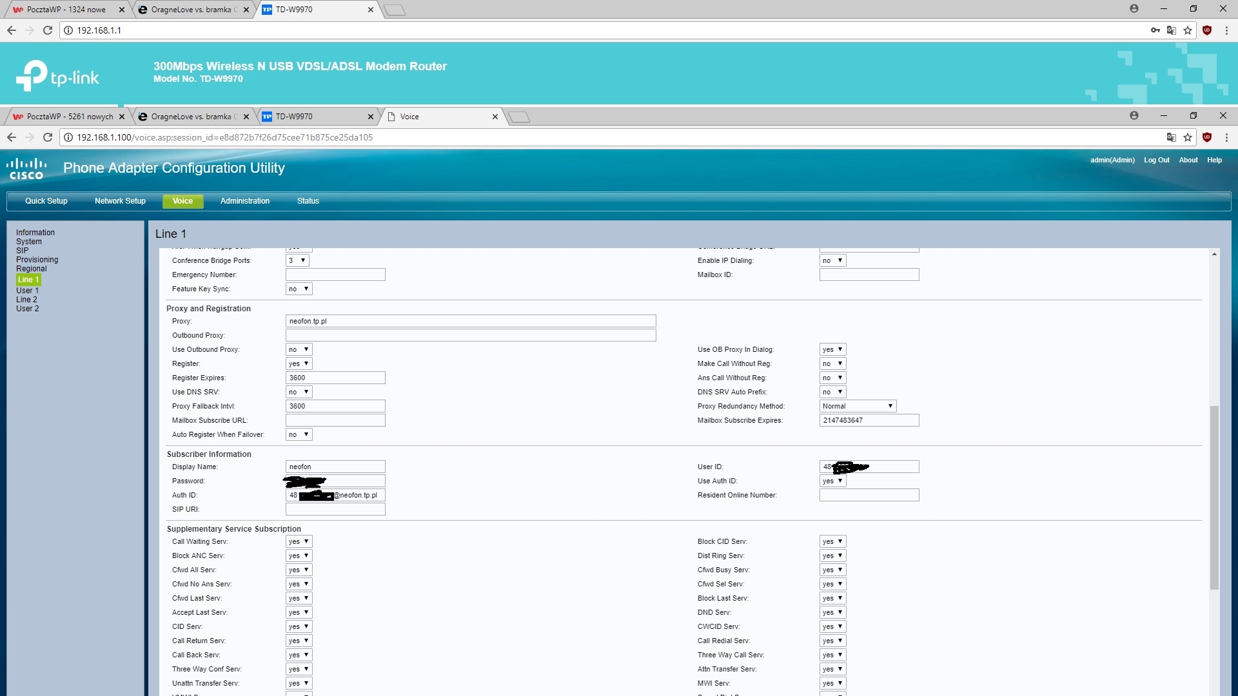Open a new tab in the front window
The image size is (1238, 696).
tap(519, 117)
